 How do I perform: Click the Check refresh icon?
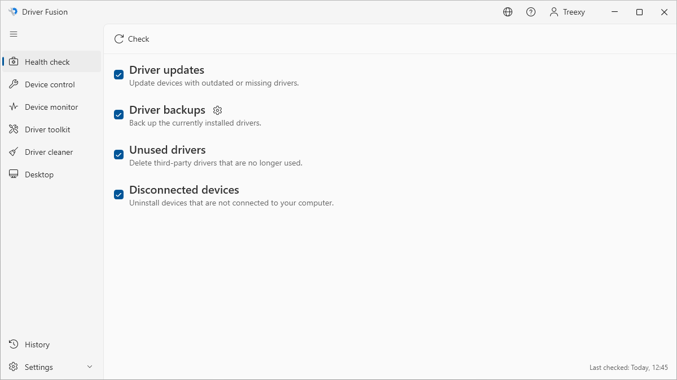coord(119,39)
